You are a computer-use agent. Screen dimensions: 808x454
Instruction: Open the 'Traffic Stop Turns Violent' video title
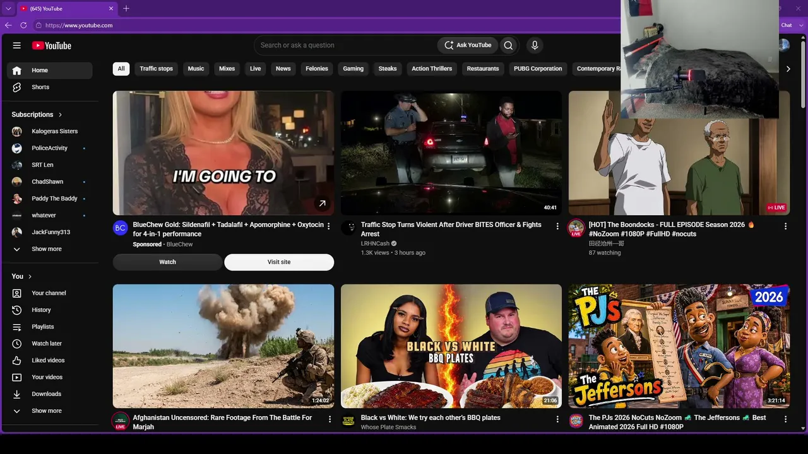coord(451,229)
